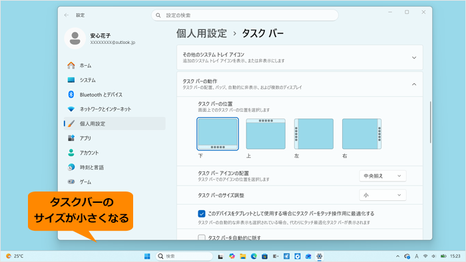Select 個人用設定 in the sidebar

[115, 124]
